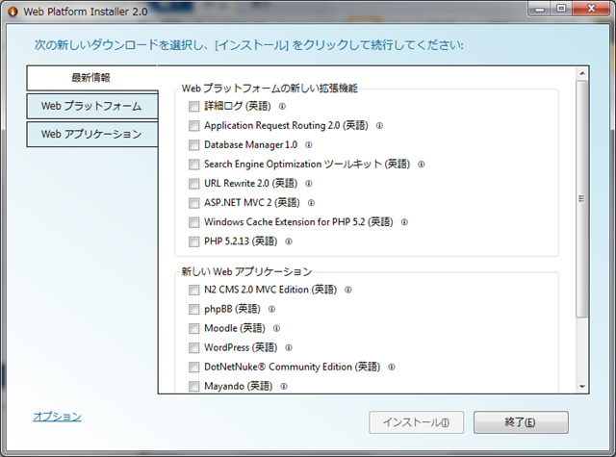
Task: Click the DotNetNuke® Community Edition label
Action: pyautogui.click(x=292, y=368)
